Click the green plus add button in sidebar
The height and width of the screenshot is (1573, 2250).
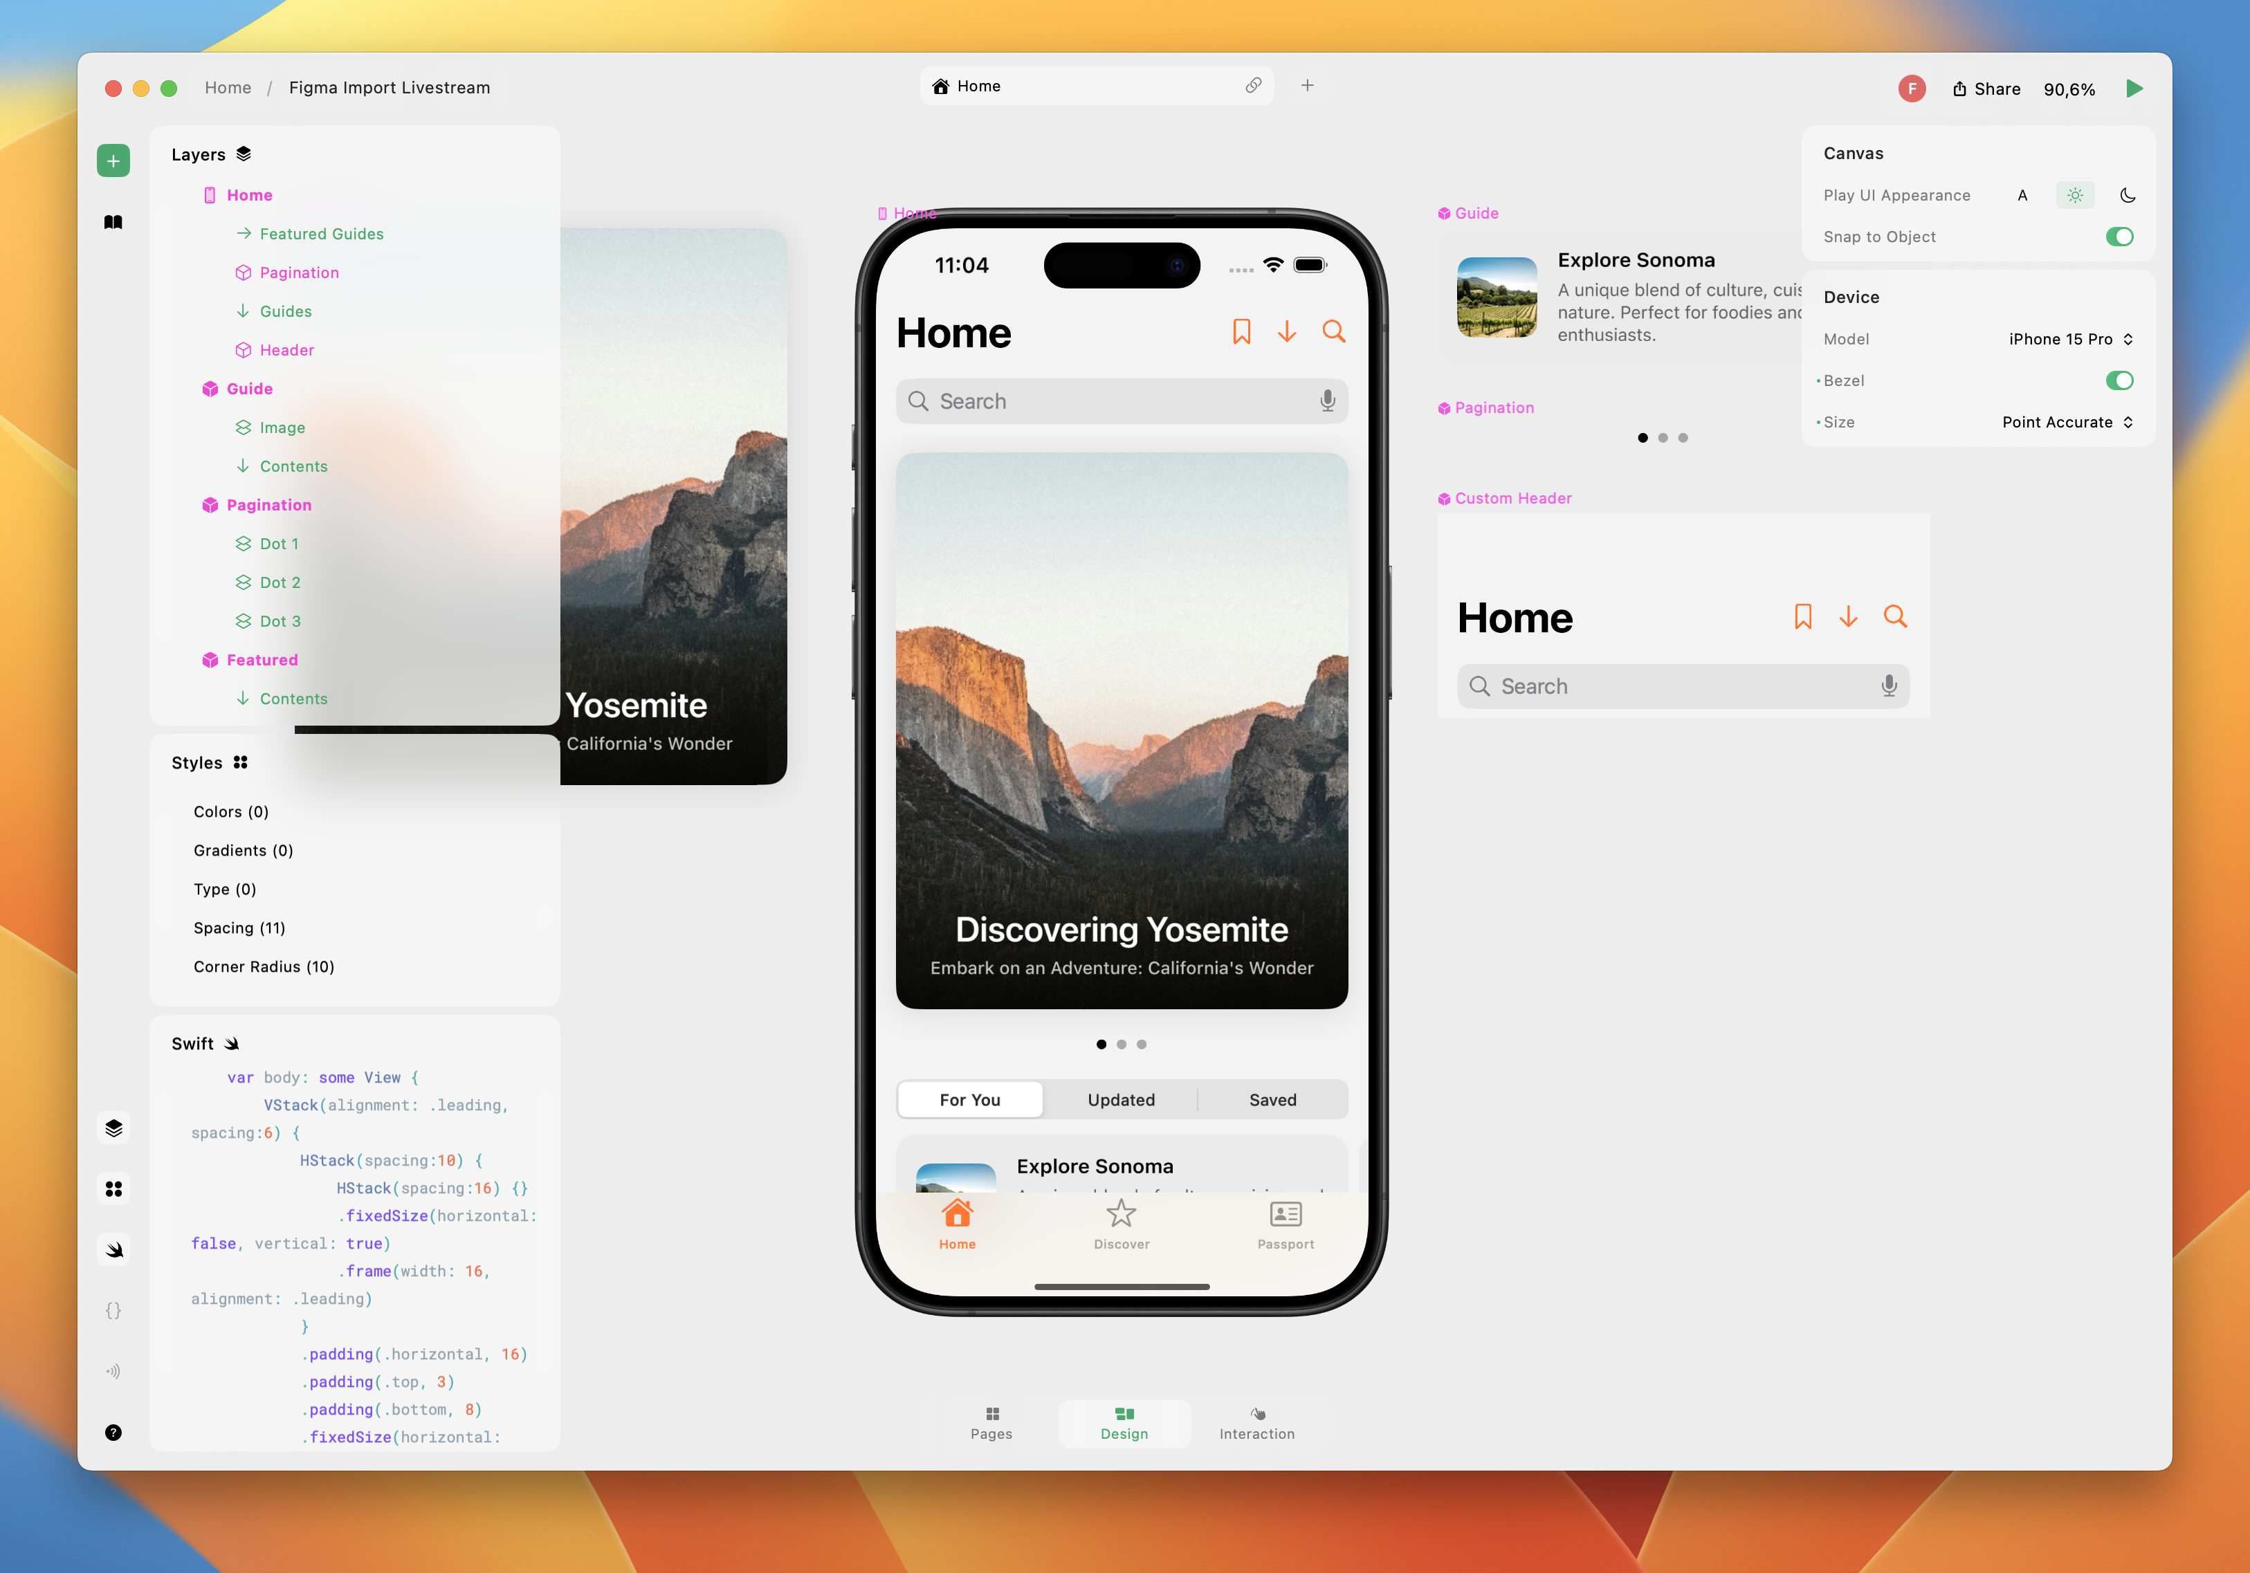tap(113, 160)
